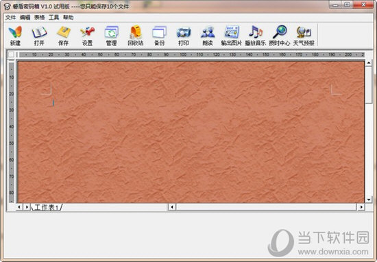
Task: Save the document with 保存 icon
Action: click(x=63, y=36)
